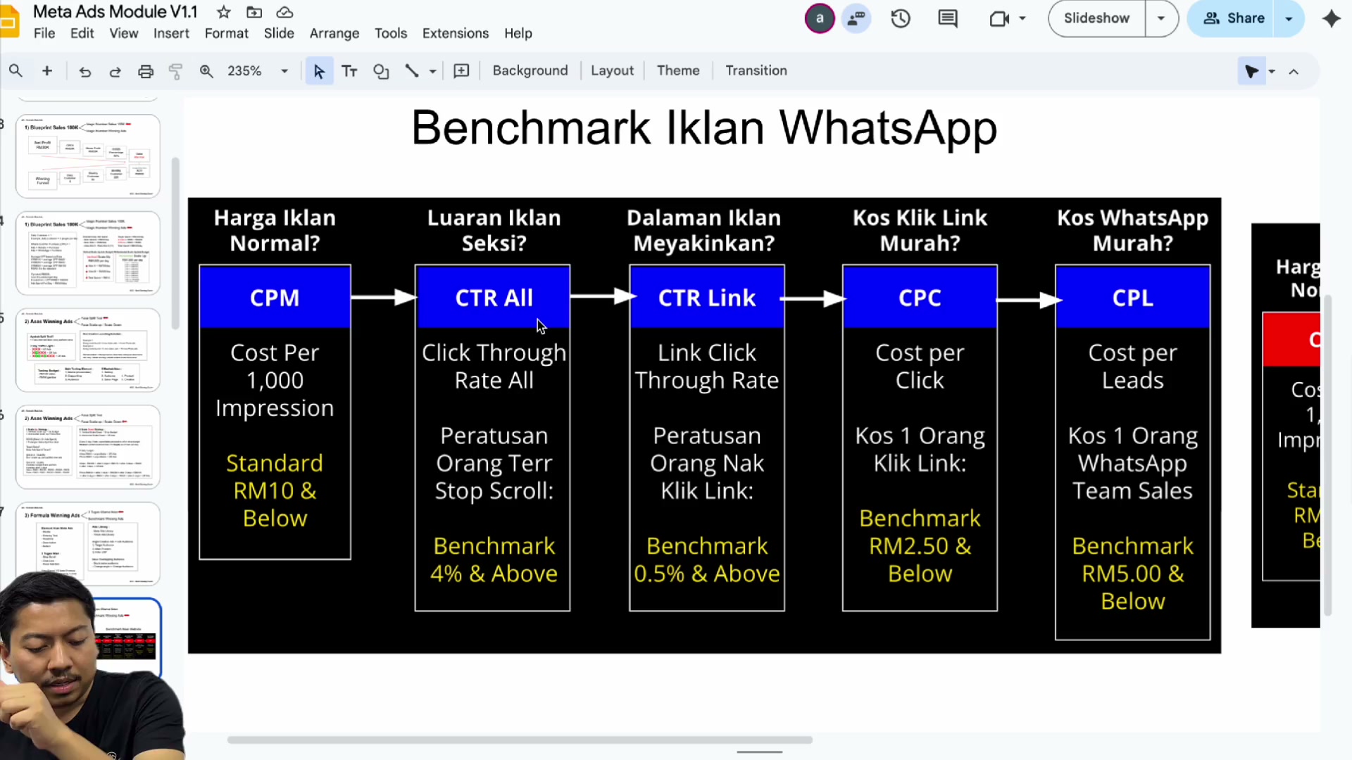Redo the last action
The height and width of the screenshot is (760, 1352).
click(x=115, y=71)
